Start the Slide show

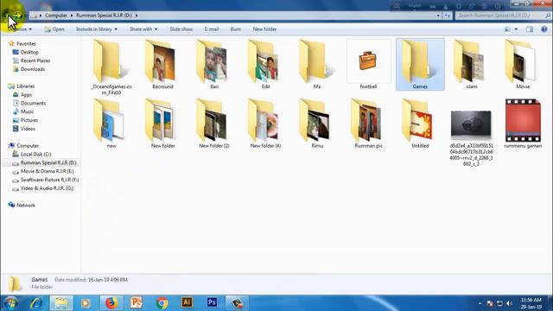181,29
